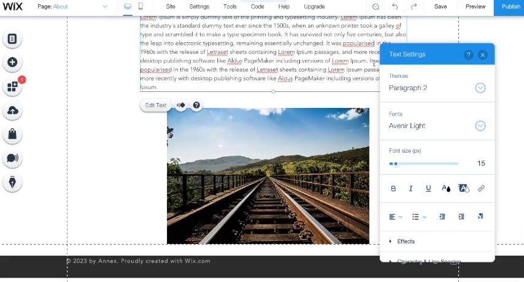
Task: Open the Settings menu
Action: [x=199, y=7]
